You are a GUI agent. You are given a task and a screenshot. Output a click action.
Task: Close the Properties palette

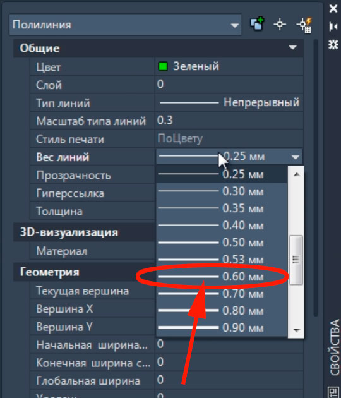click(333, 9)
